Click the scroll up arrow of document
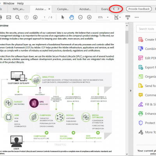The height and width of the screenshot is (156, 156). tap(127, 26)
